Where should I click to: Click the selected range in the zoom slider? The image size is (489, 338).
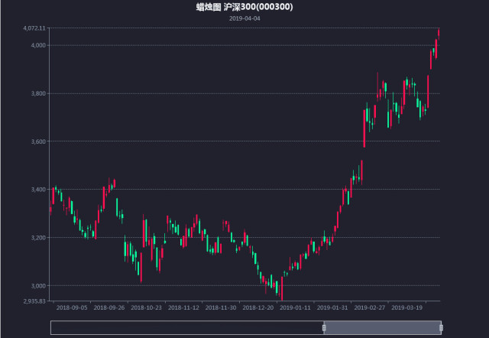tap(382, 327)
